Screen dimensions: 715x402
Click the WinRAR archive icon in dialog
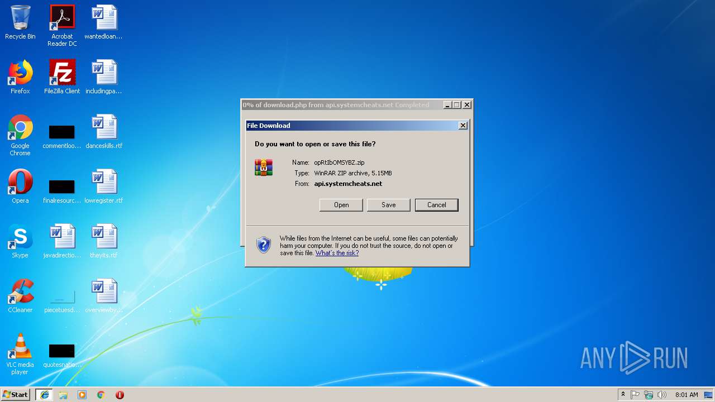pyautogui.click(x=264, y=167)
